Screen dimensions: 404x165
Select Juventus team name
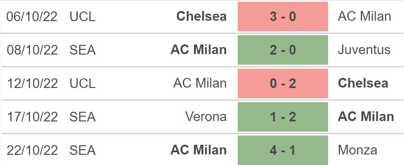click(x=364, y=50)
